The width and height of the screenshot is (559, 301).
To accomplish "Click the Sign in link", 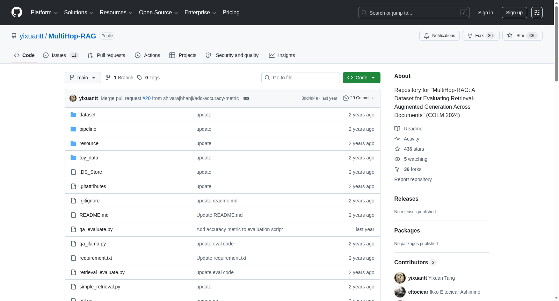I will pyautogui.click(x=486, y=13).
